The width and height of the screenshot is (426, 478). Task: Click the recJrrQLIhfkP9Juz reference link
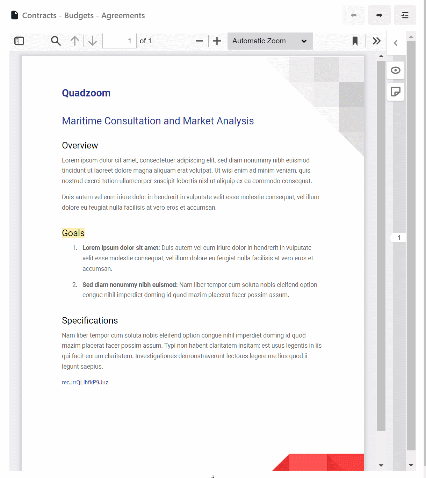point(85,382)
